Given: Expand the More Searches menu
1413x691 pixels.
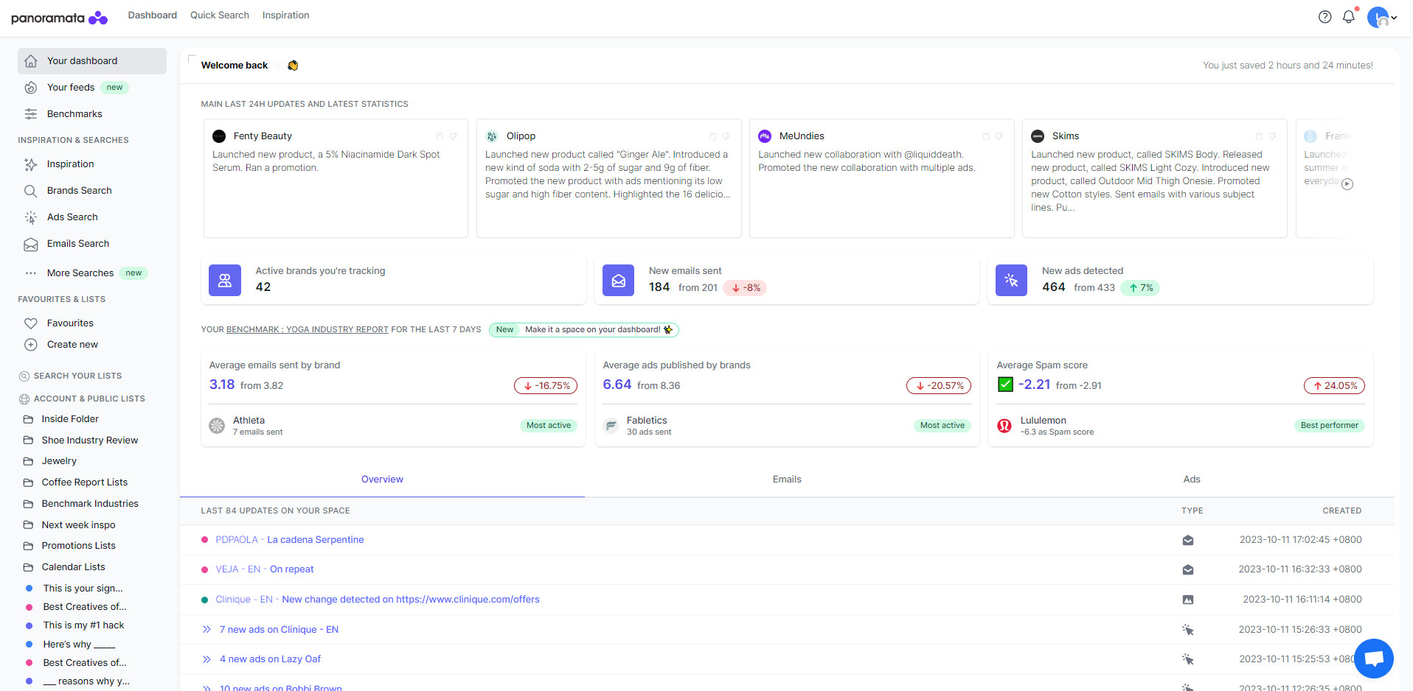Looking at the screenshot, I should click(80, 273).
